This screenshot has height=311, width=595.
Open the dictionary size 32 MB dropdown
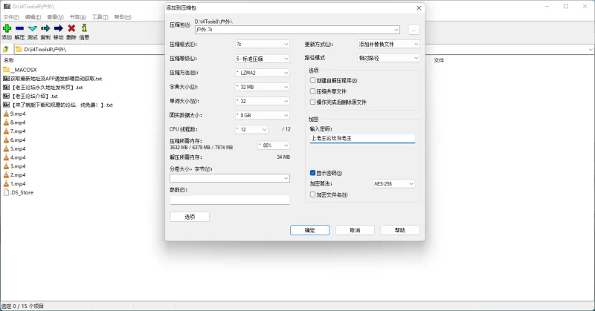263,87
